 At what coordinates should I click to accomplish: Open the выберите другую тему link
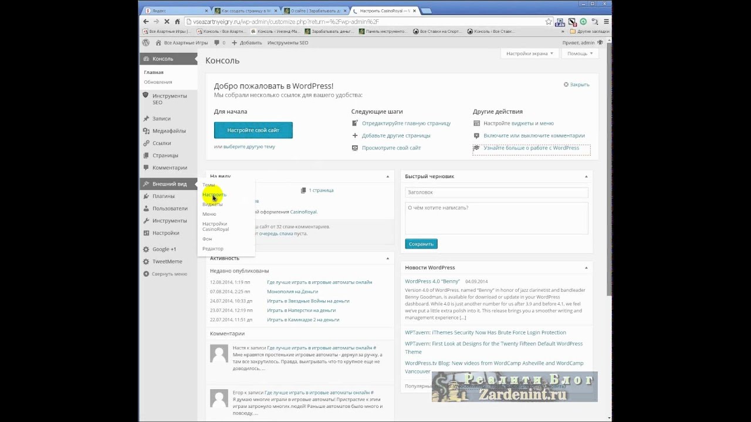pyautogui.click(x=249, y=147)
